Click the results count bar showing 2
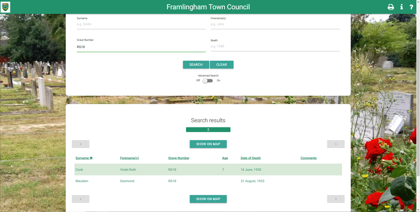This screenshot has width=420, height=212. click(x=208, y=130)
